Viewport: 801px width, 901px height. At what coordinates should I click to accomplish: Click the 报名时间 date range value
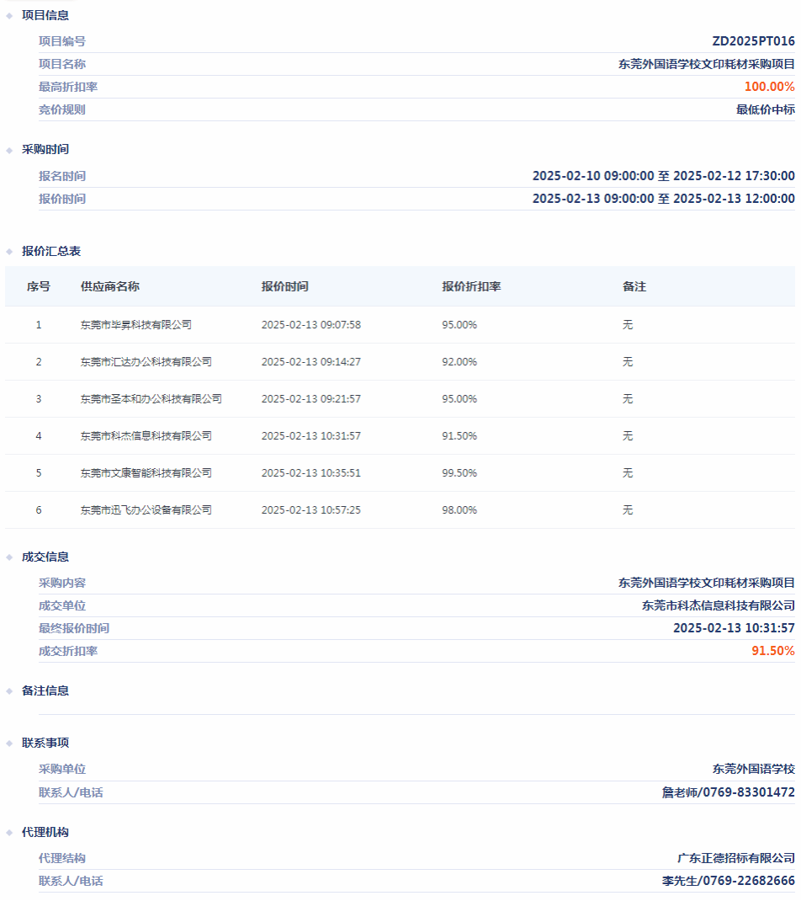click(663, 176)
